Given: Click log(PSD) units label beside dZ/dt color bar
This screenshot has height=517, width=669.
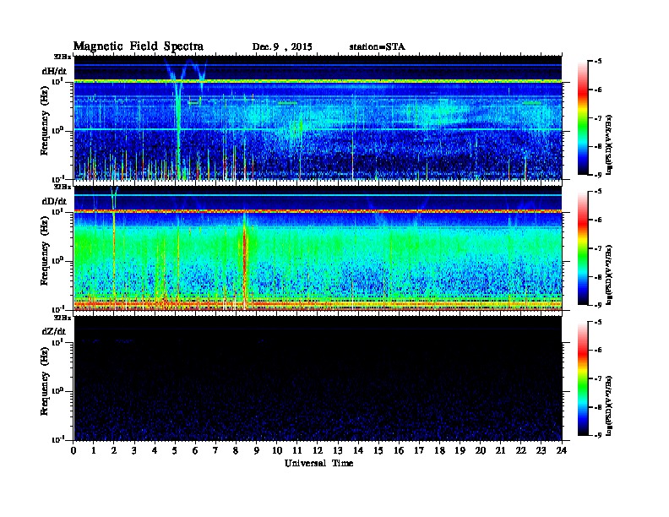Looking at the screenshot, I should click(x=609, y=405).
